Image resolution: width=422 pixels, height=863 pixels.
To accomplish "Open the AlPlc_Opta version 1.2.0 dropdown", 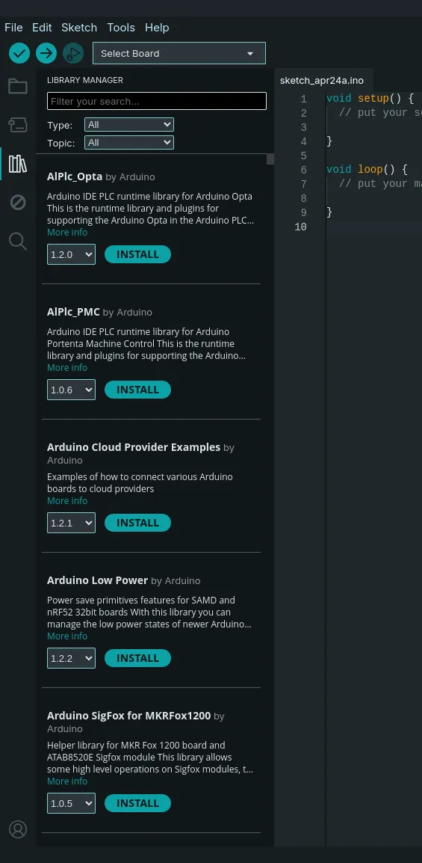I will [71, 254].
